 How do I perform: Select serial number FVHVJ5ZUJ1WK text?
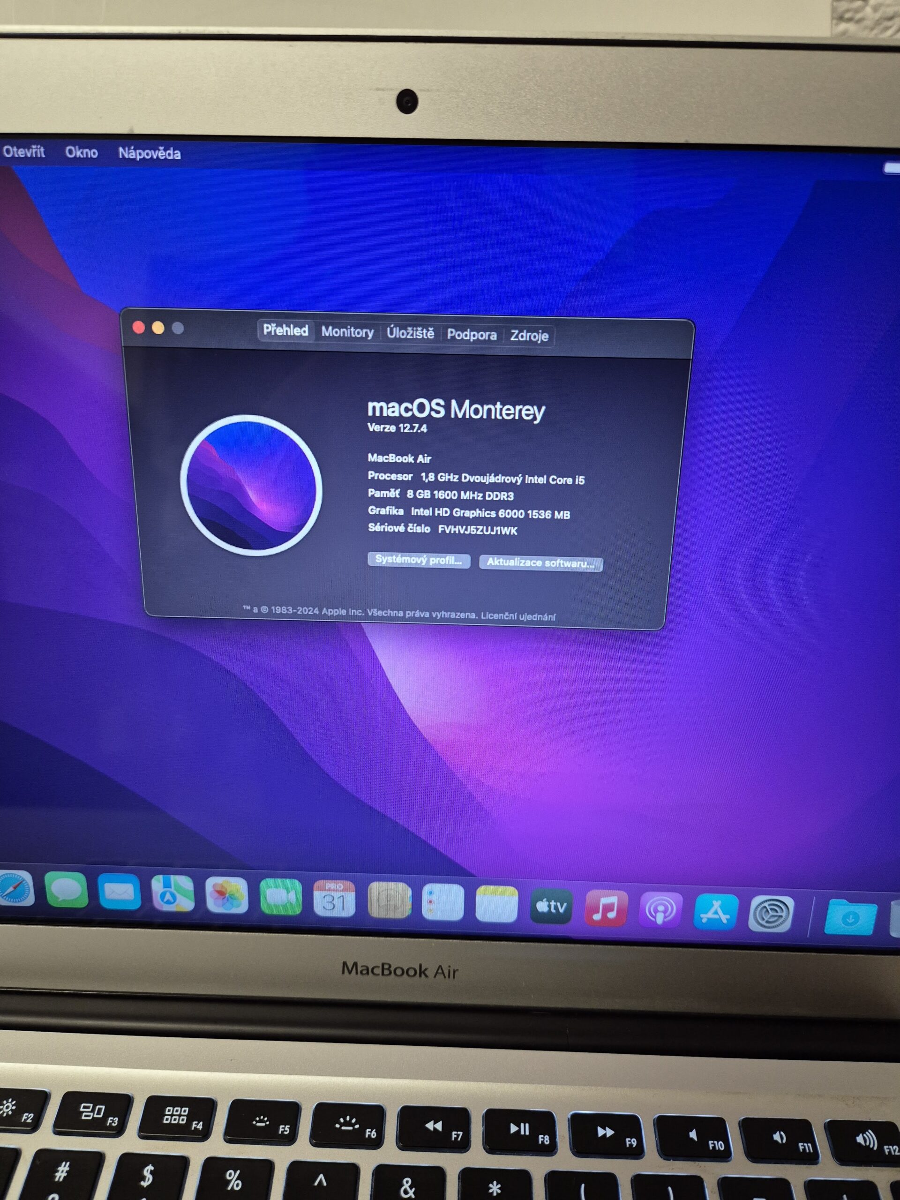coord(477,530)
